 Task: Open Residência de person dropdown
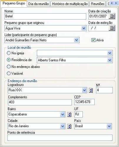click(x=110, y=60)
